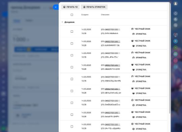Print ЭТИКЕТКА for serial 526!-JFm row
The width and height of the screenshot is (182, 132).
click(x=139, y=58)
